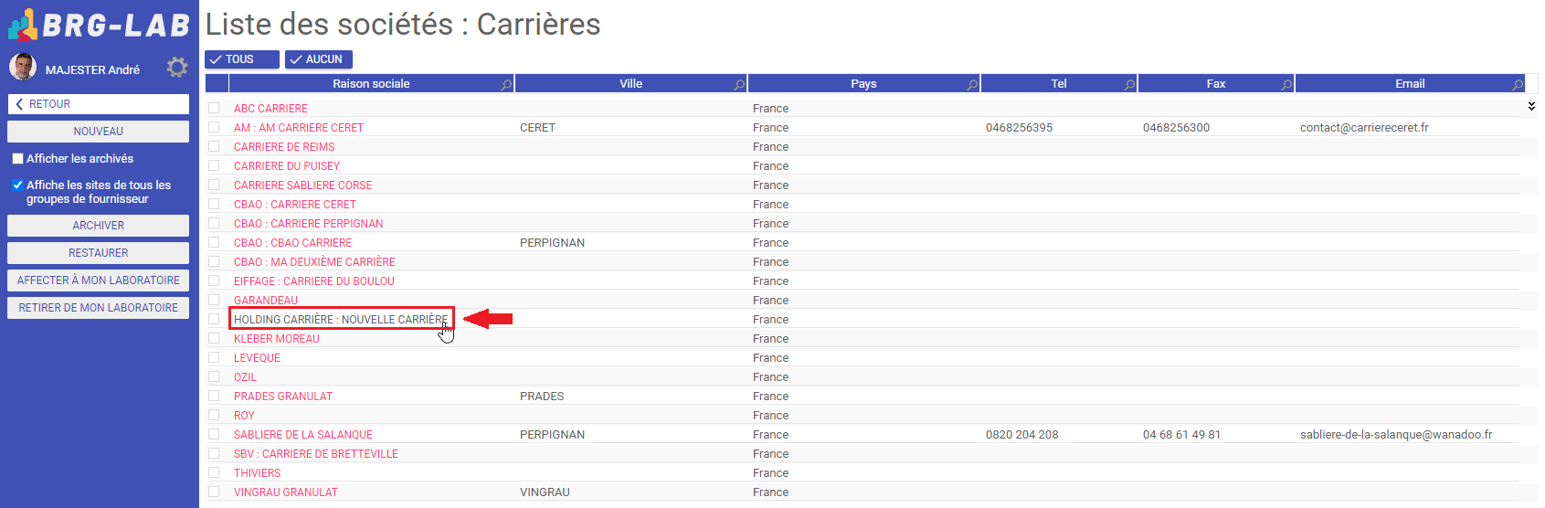This screenshot has width=1545, height=508.
Task: Uncheck Affiche les sites de tous les groupes
Action: [17, 185]
